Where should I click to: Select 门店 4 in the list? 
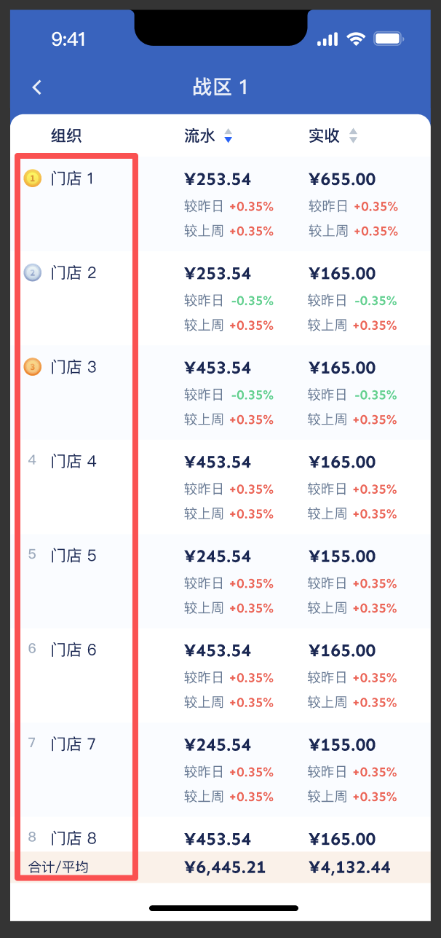[x=73, y=462]
